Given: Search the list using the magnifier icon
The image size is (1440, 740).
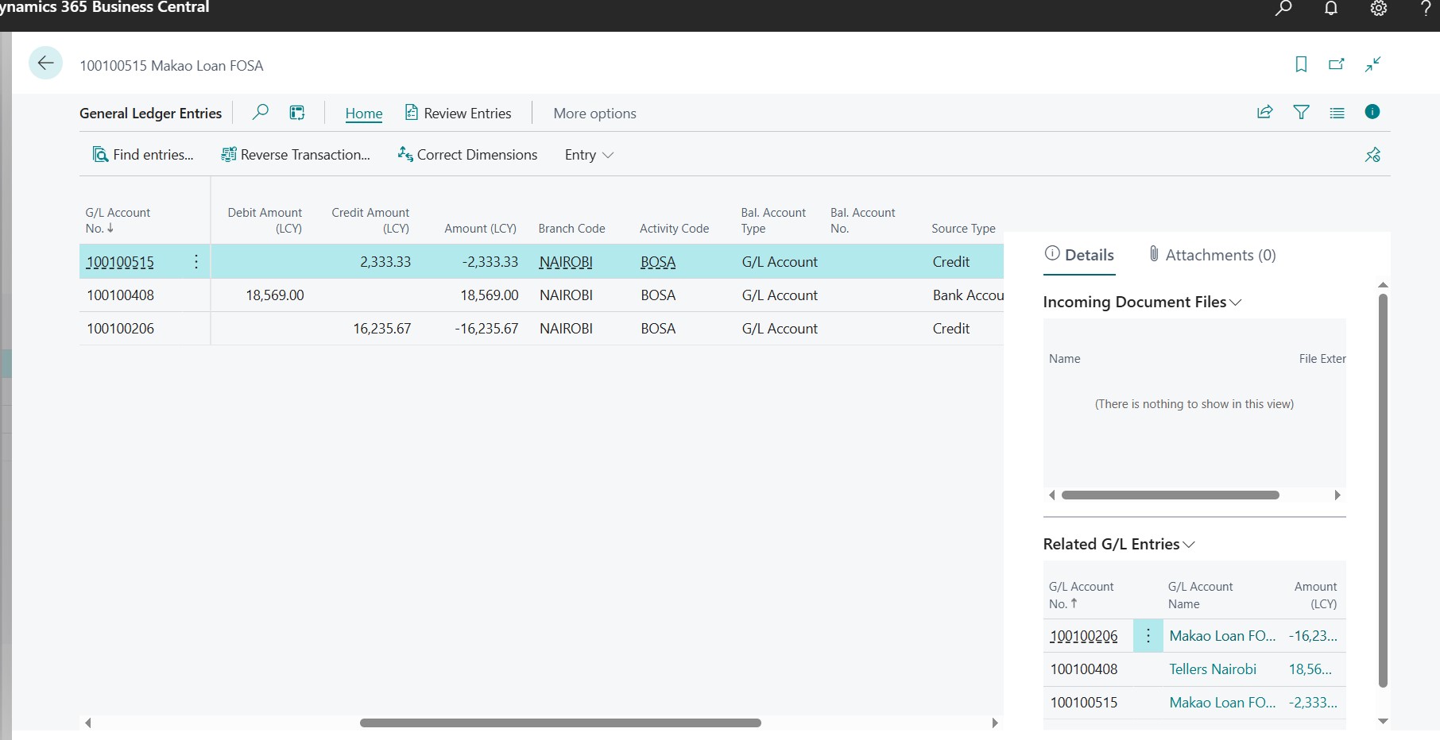Looking at the screenshot, I should point(260,113).
